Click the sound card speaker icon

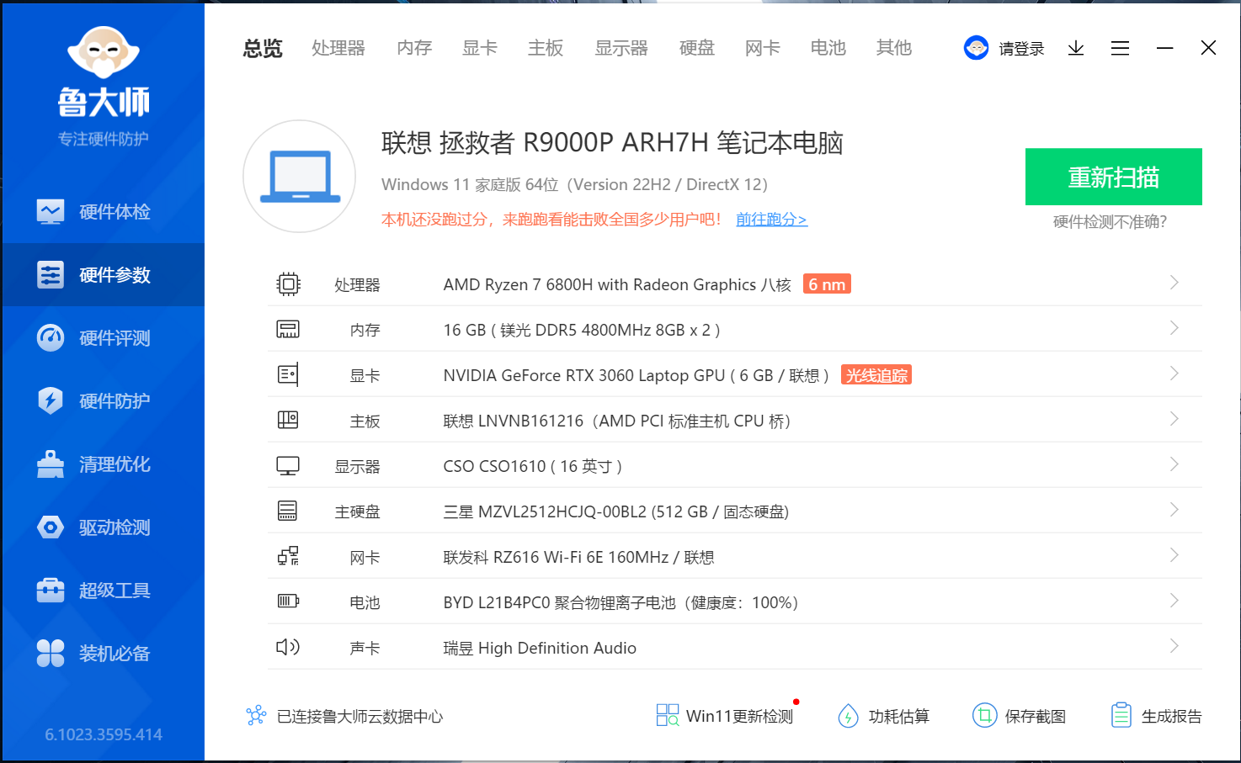[288, 647]
